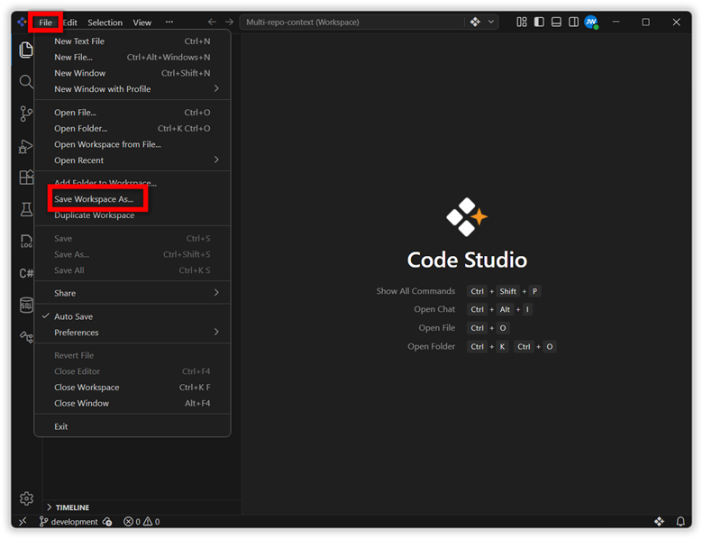Screen dimensions: 703x539
Task: Choose Save Workspace As...
Action: click(x=132, y=199)
